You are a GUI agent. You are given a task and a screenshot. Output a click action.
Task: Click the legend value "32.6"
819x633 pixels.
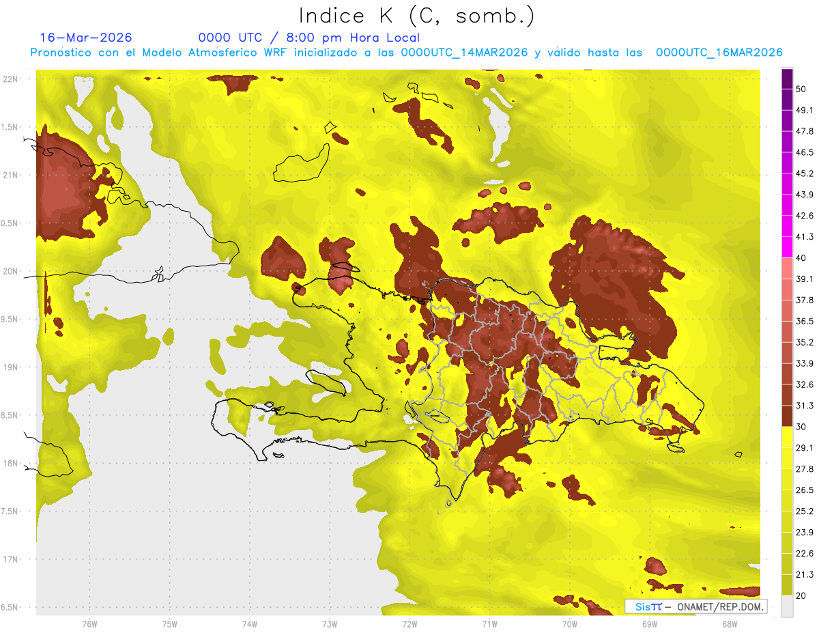point(805,384)
